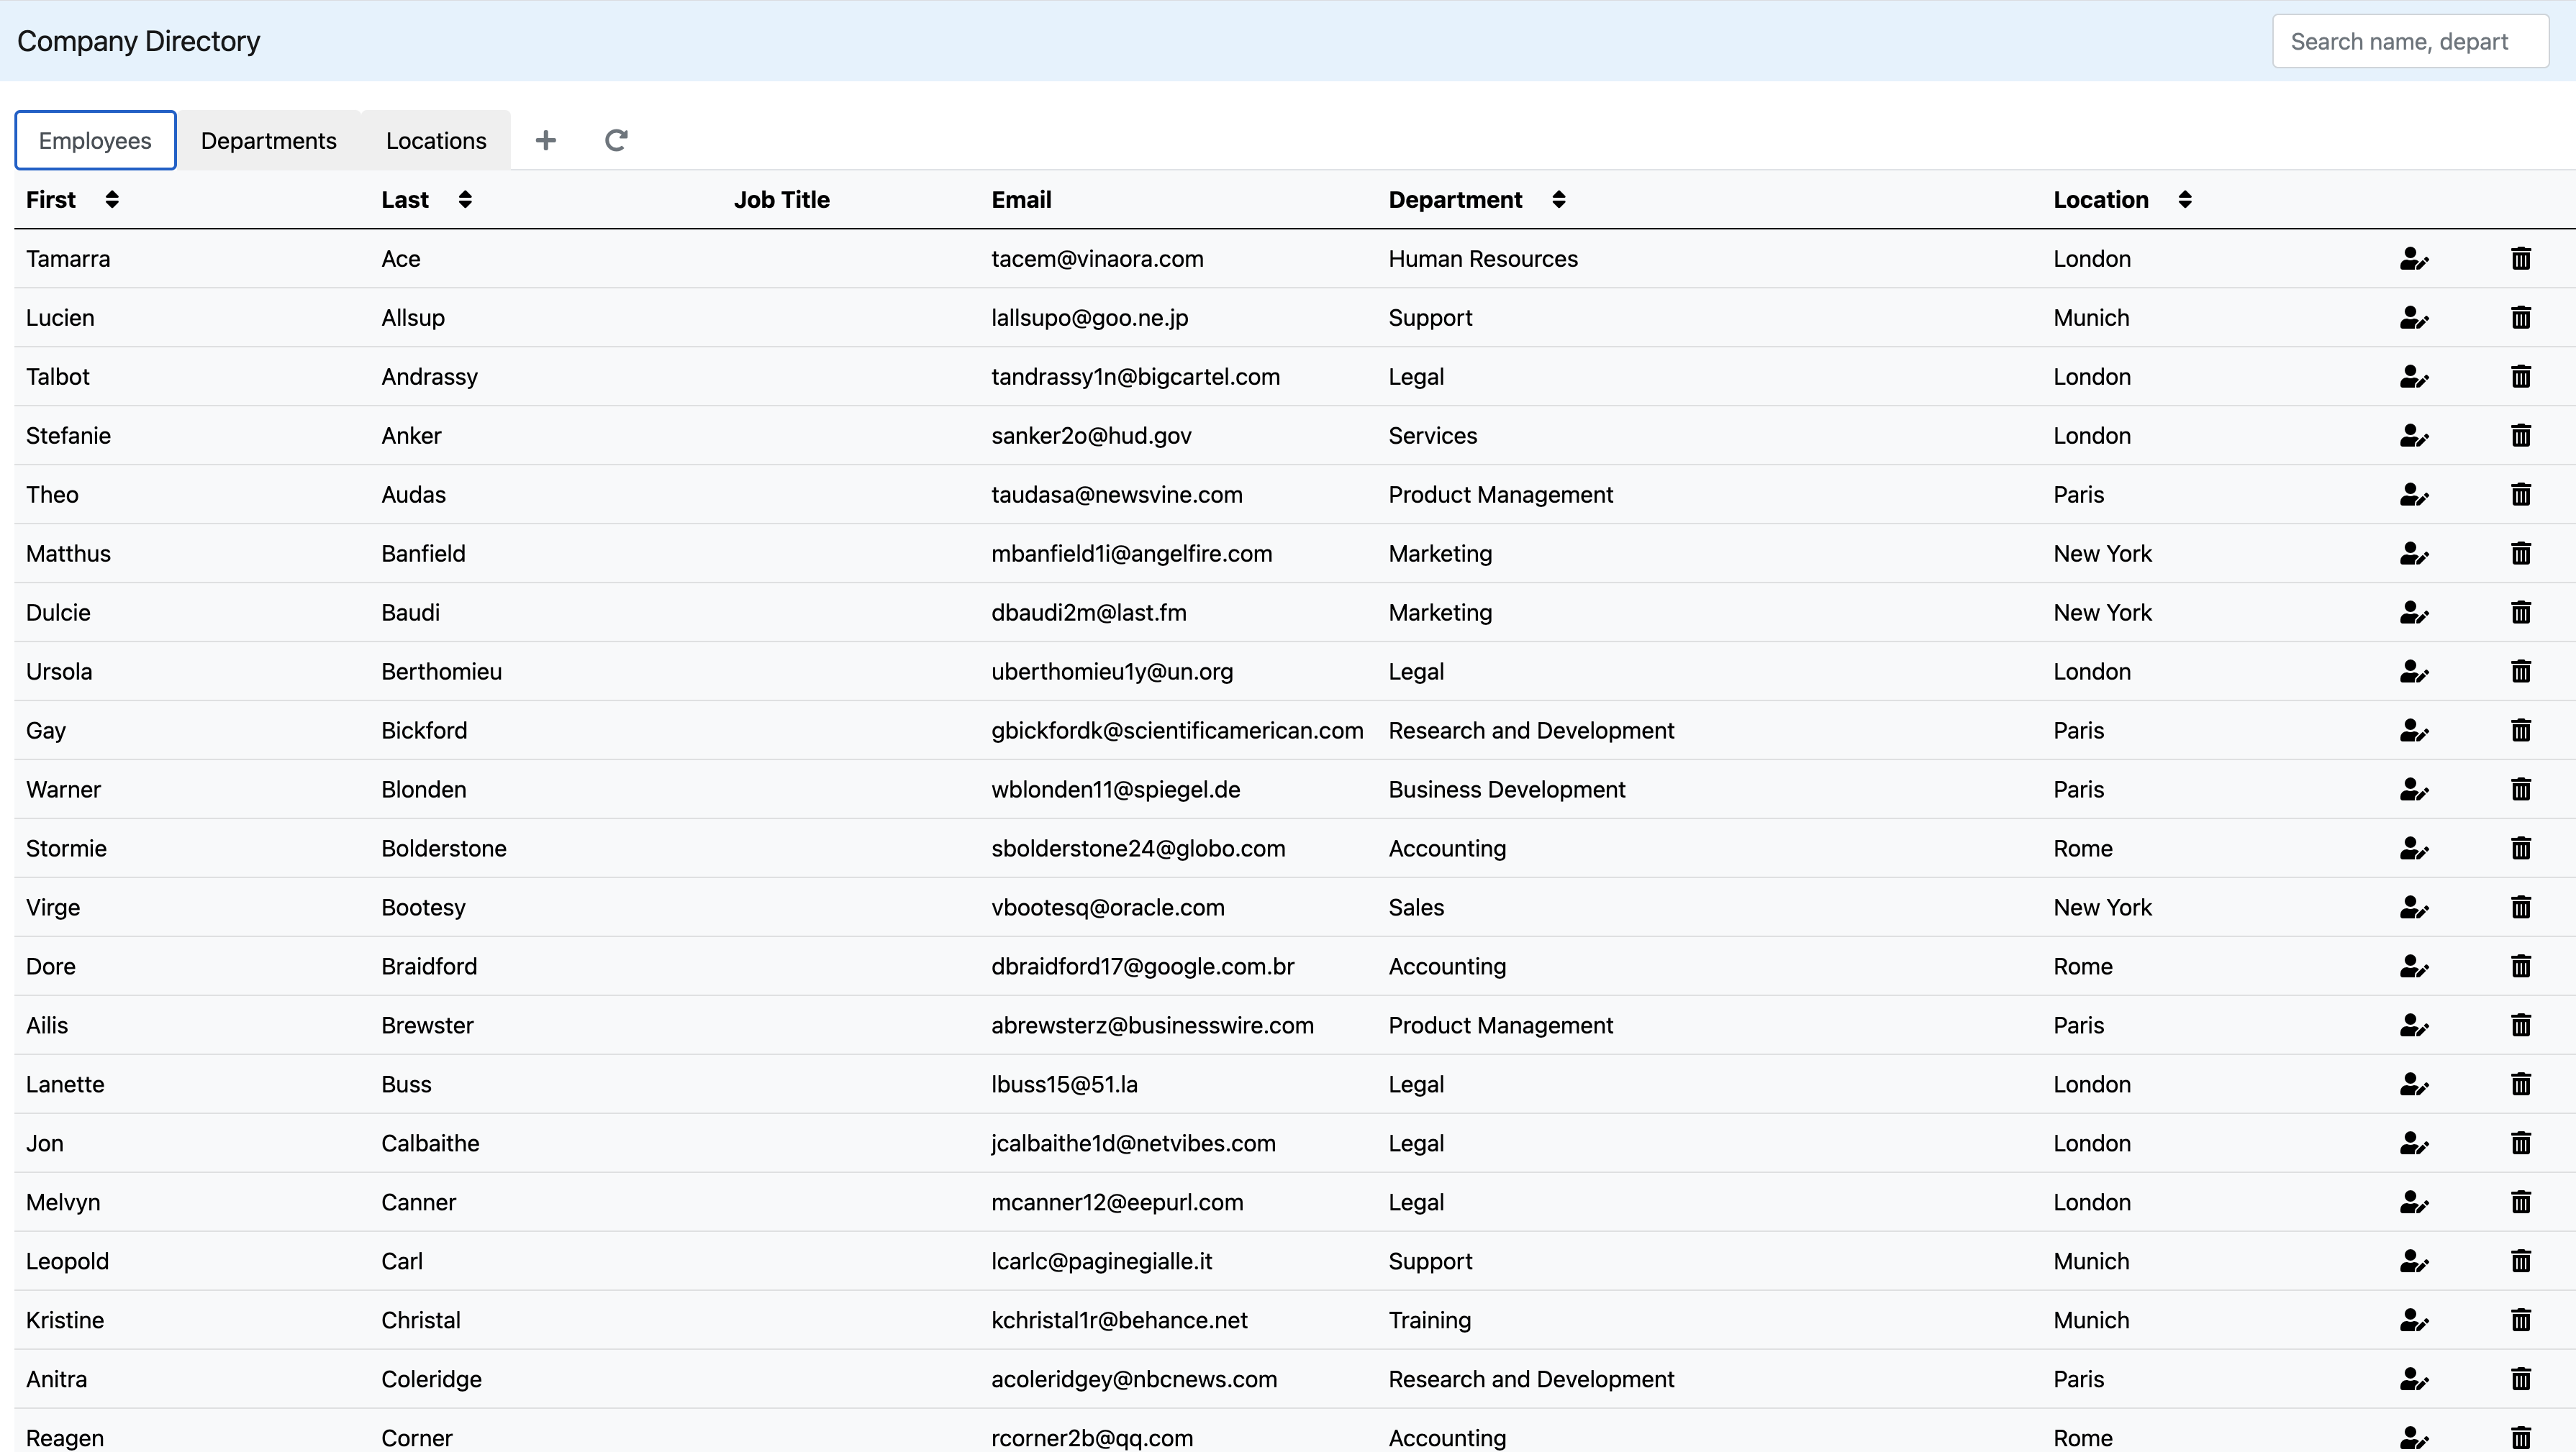Click the Bolderstone last name cell
Viewport: 2576px width, 1452px height.
(x=444, y=849)
